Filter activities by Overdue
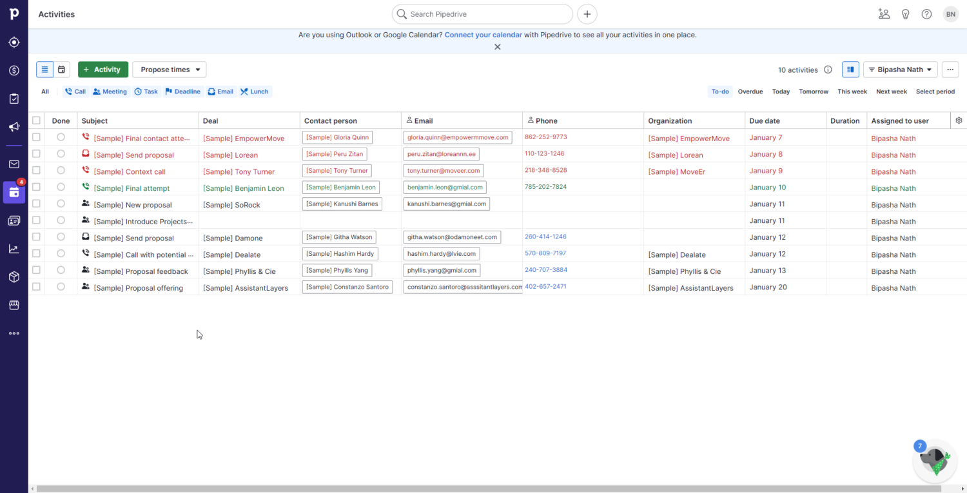Image resolution: width=967 pixels, height=493 pixels. coord(750,92)
